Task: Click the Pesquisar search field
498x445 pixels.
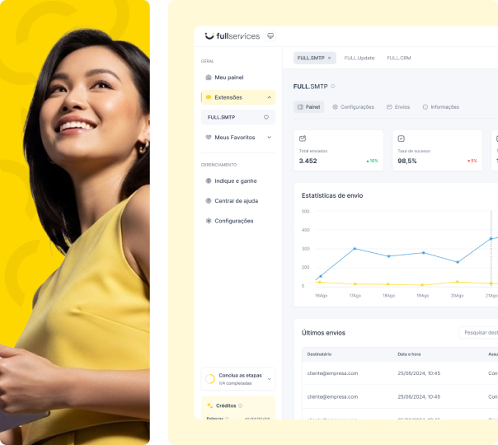Action: (x=478, y=333)
